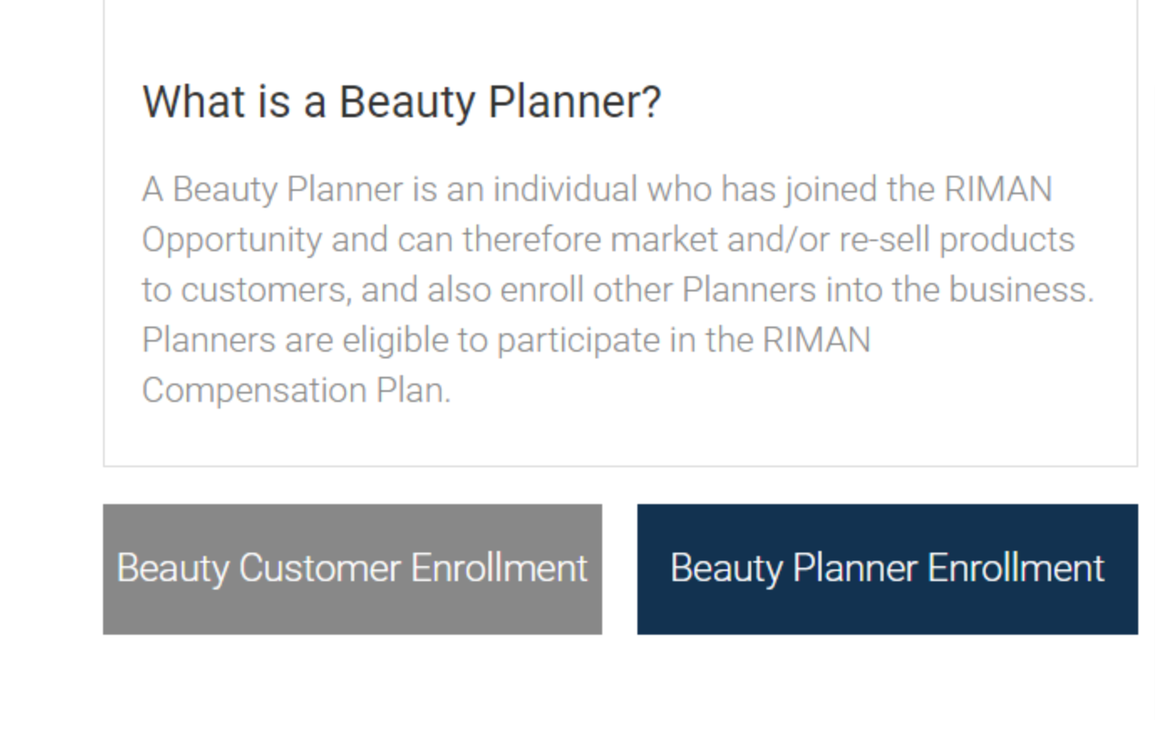Screen dimensions: 1155x731
Task: Click the word 'Opportunity' in the description
Action: coord(231,240)
